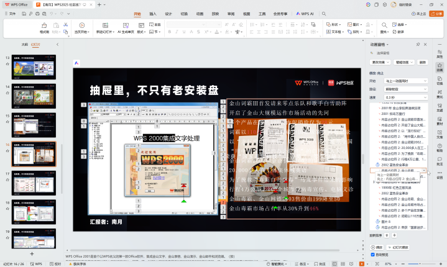
Task: Click the 智能动画 smart animation button
Action: tap(401, 62)
